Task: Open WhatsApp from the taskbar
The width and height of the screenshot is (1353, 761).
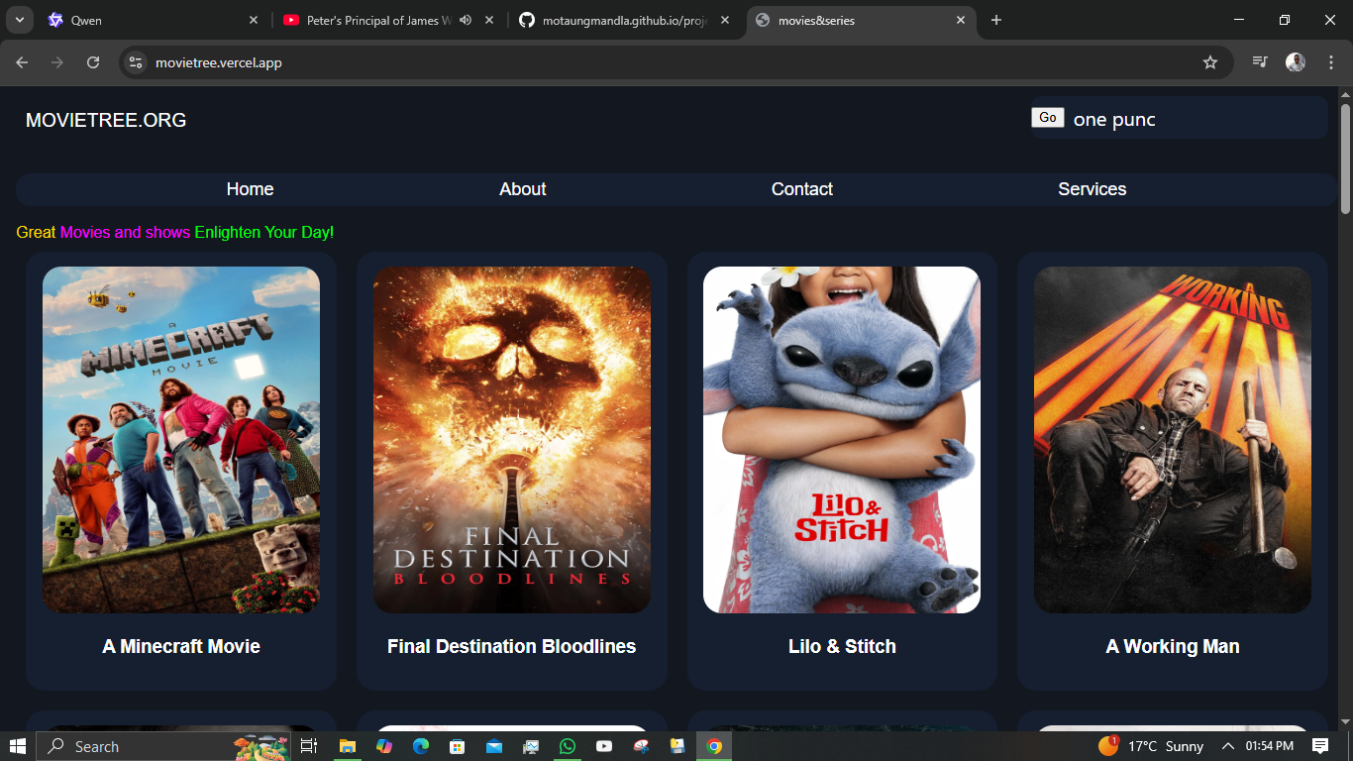Action: [567, 746]
